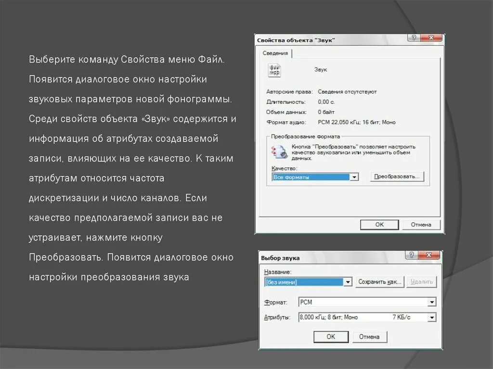493x369 pixels.
Task: Click the disabled Удалить button
Action: pyautogui.click(x=422, y=282)
